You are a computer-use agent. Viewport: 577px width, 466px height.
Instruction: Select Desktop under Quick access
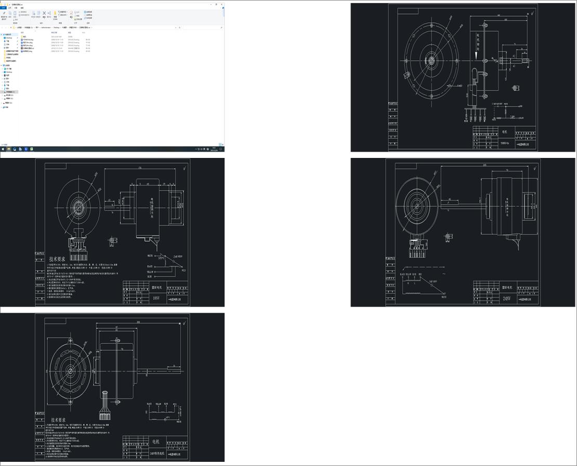pyautogui.click(x=9, y=37)
